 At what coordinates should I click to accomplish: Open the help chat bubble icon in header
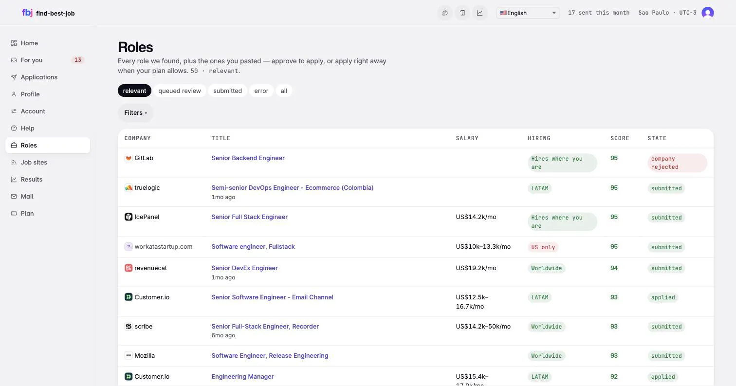click(x=445, y=13)
